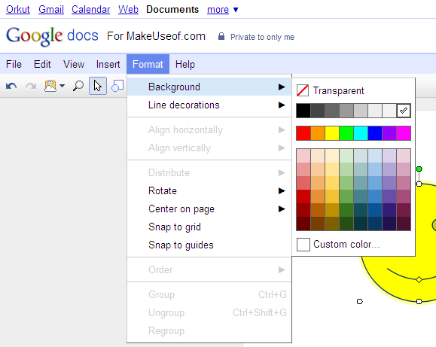436x347 pixels.
Task: Pick the cyan color swatch
Action: 361,133
